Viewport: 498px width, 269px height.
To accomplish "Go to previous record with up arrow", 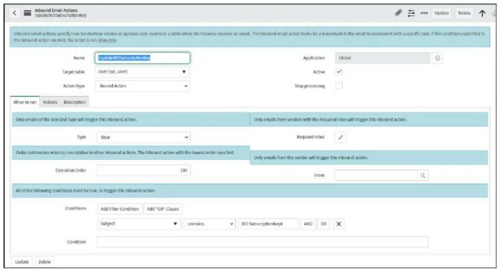I will click(482, 13).
